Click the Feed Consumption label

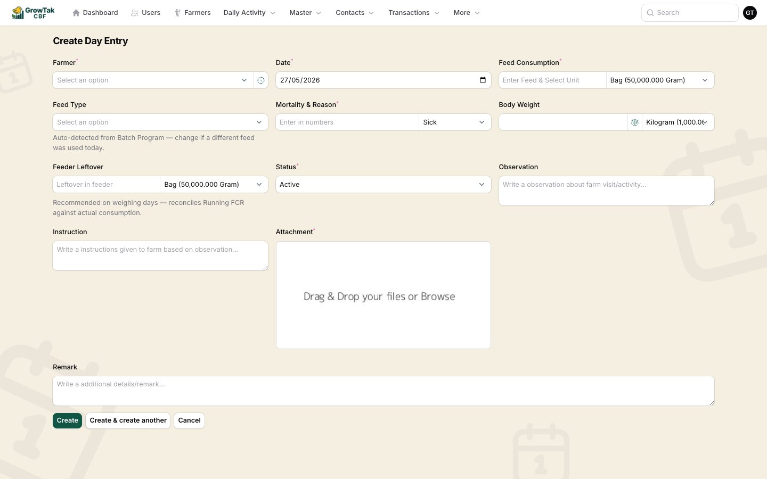coord(529,63)
